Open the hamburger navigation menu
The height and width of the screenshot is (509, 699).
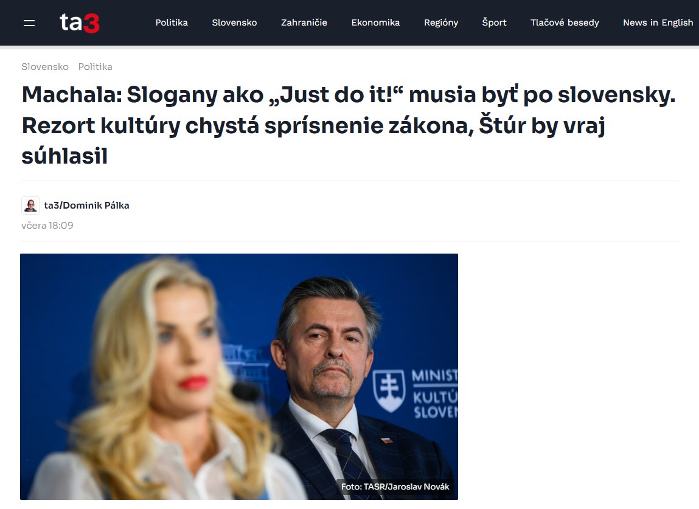(29, 23)
